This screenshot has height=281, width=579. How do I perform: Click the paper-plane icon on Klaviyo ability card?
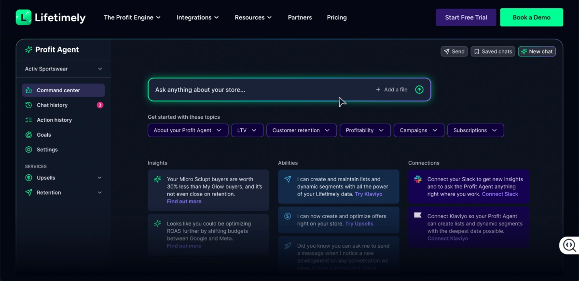288,179
